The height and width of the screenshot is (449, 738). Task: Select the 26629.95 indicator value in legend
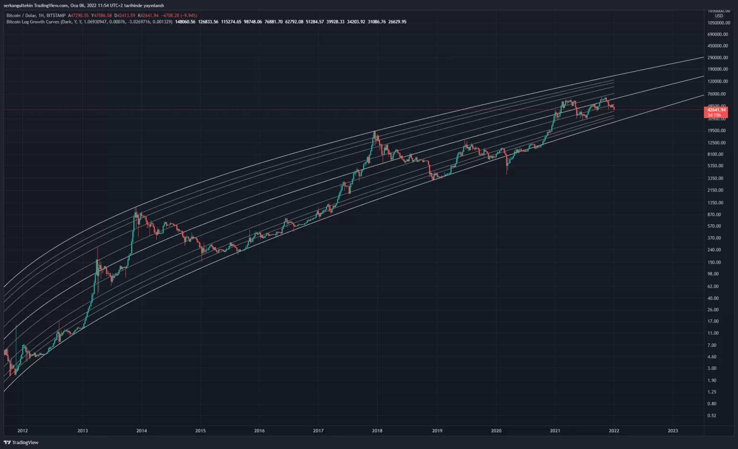point(397,22)
